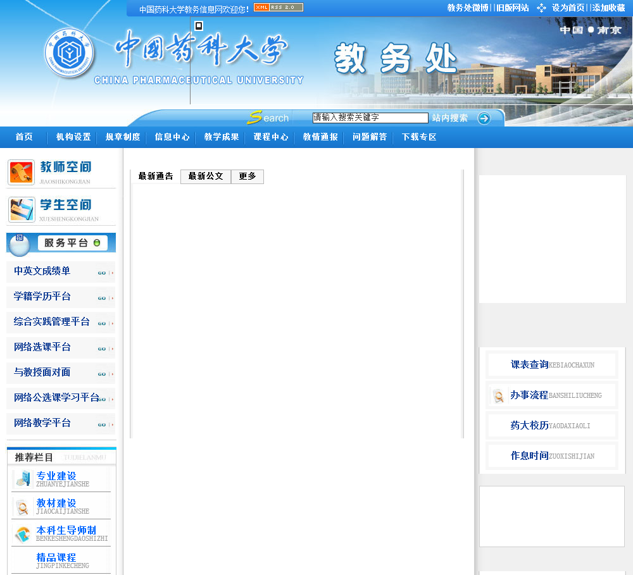Open the 问题解答 menu item
This screenshot has width=633, height=575.
coord(370,137)
